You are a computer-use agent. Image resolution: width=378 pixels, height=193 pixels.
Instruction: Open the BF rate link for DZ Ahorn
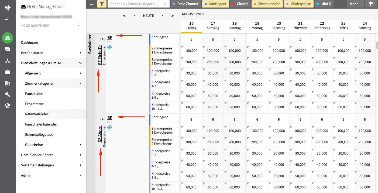pyautogui.click(x=109, y=118)
